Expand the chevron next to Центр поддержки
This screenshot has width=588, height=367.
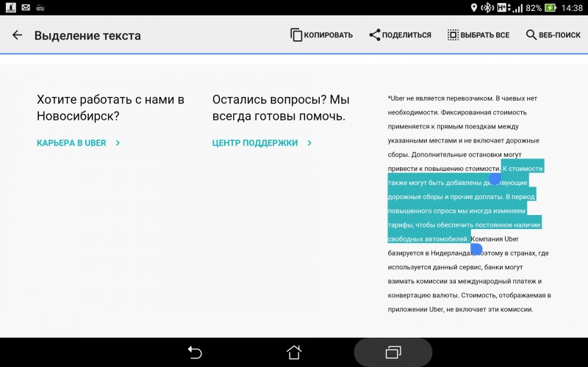click(309, 143)
